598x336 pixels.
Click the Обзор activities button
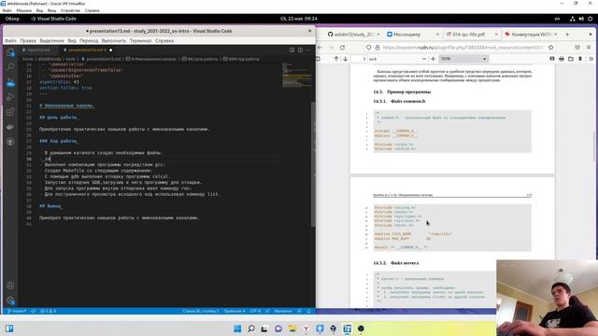[x=12, y=19]
